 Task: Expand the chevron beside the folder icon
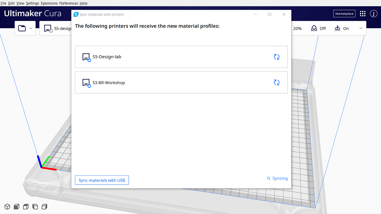tap(31, 28)
